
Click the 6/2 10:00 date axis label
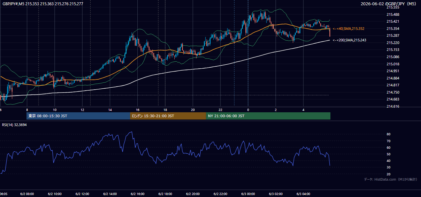pos(55,194)
